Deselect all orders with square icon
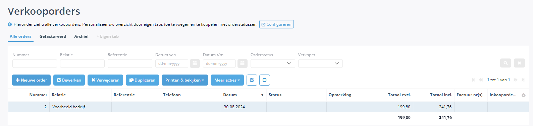Screen dimensions: 533x126 point(265,80)
